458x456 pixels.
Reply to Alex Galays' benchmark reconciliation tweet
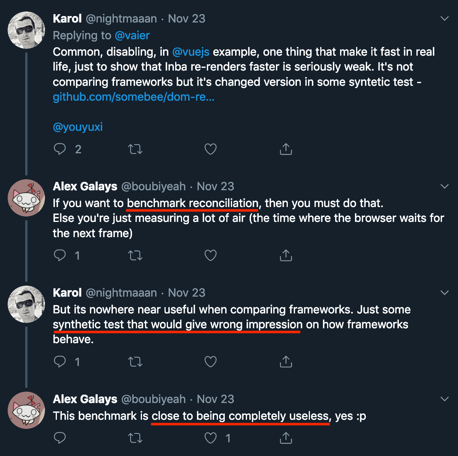(x=60, y=255)
